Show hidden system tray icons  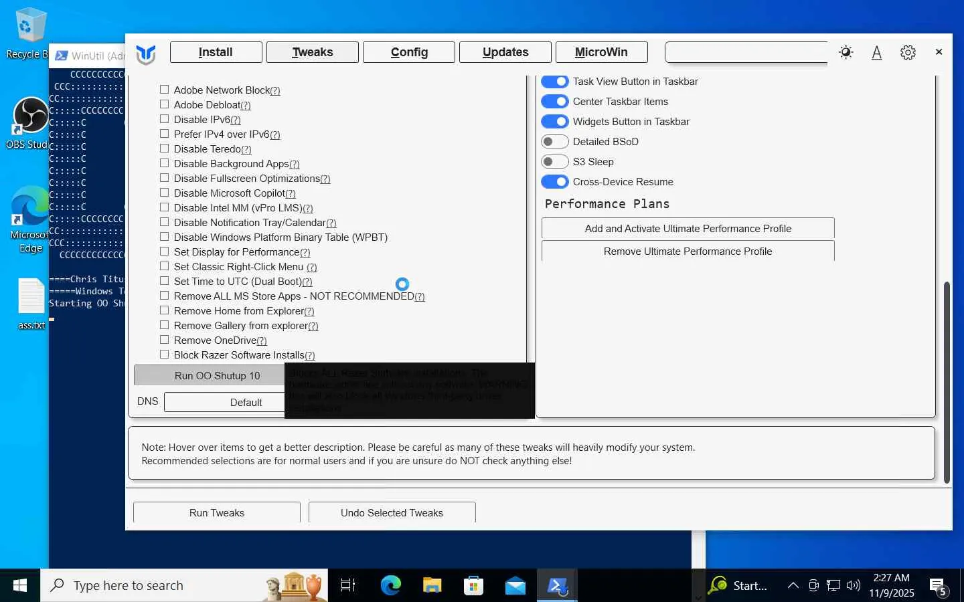coord(793,585)
